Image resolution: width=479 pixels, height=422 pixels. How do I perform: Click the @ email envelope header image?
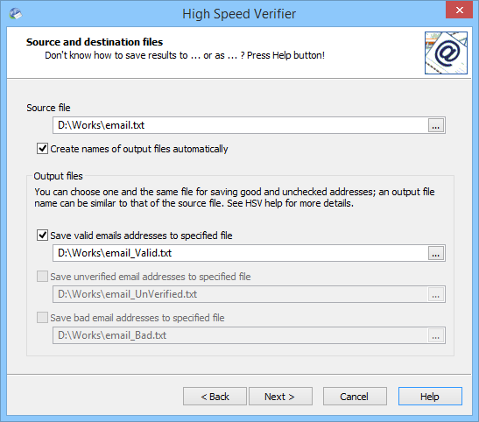click(446, 53)
